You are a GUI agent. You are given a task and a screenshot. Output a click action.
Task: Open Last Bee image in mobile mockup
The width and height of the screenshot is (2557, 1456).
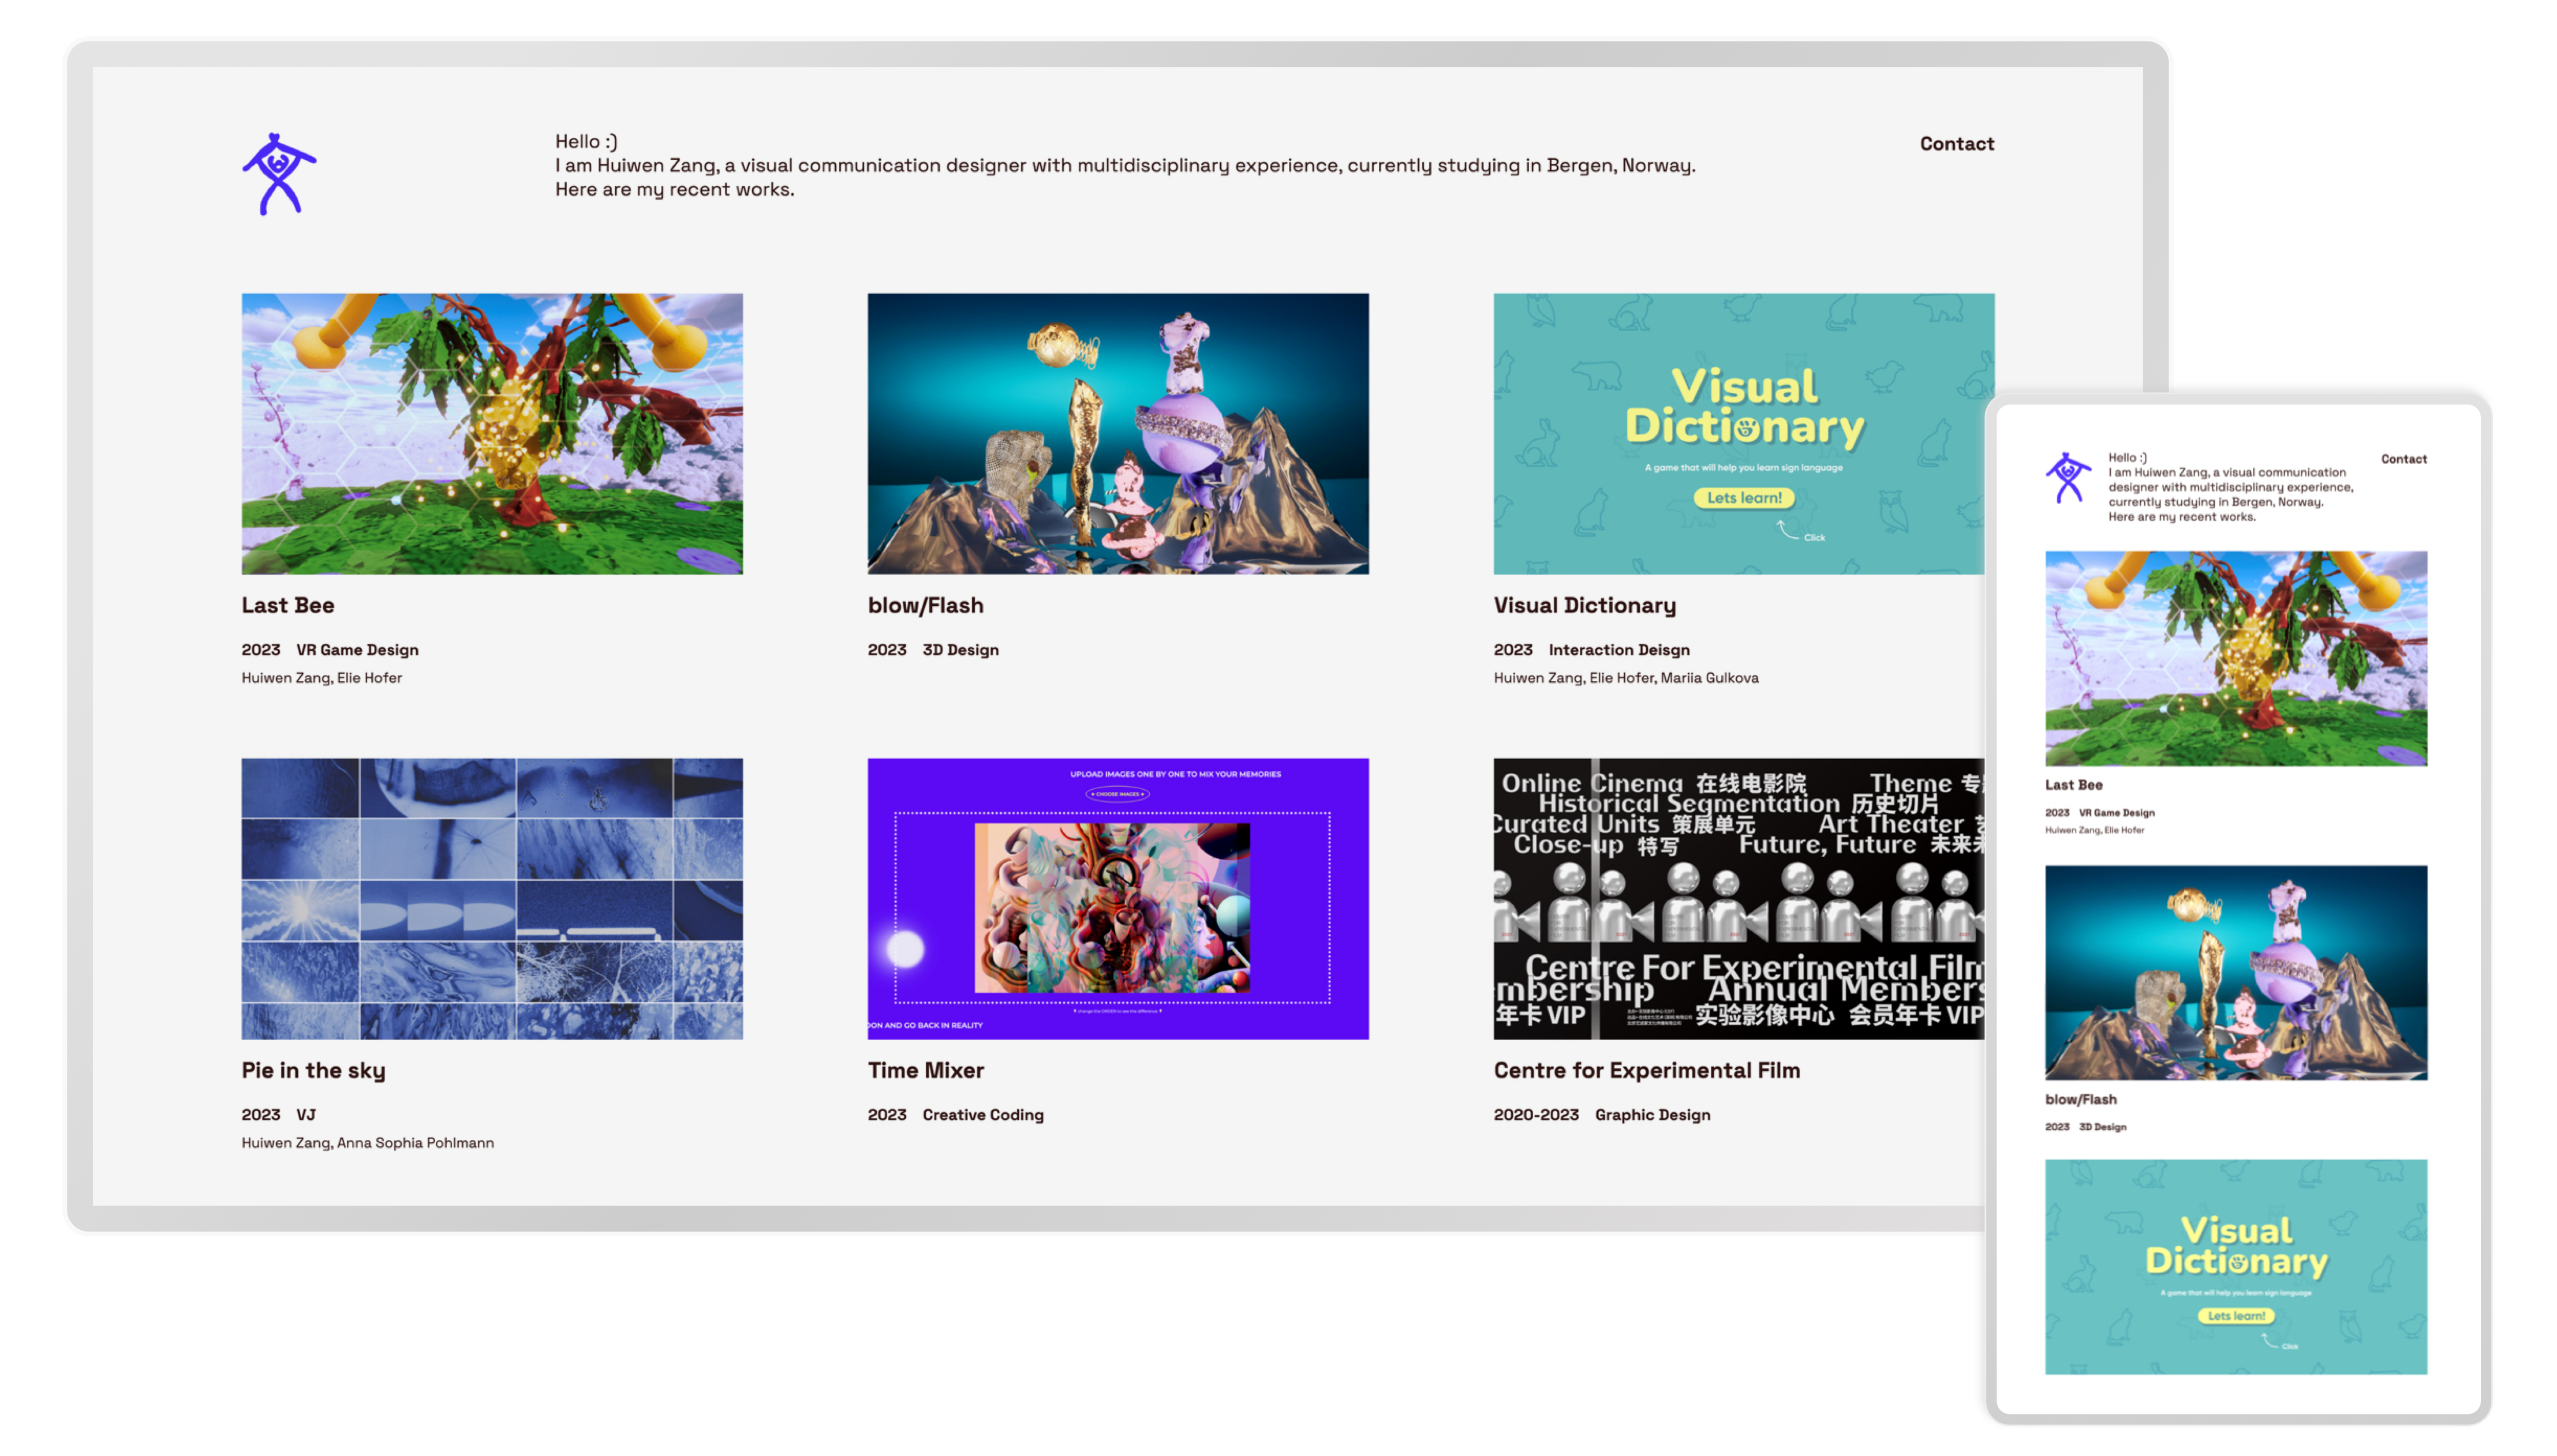(x=2235, y=658)
